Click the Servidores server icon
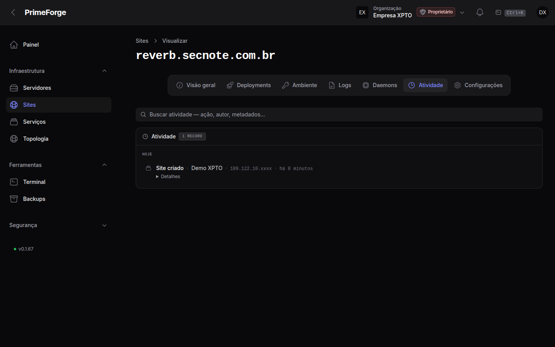Screen dimensions: 555x347 (14, 88)
